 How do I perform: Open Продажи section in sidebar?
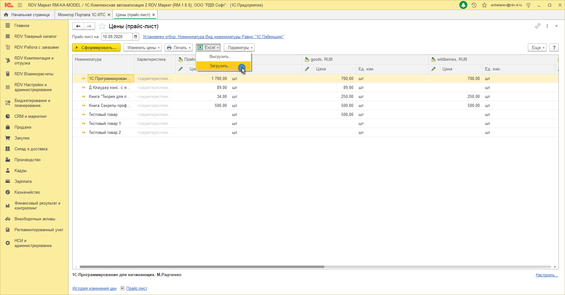point(23,127)
